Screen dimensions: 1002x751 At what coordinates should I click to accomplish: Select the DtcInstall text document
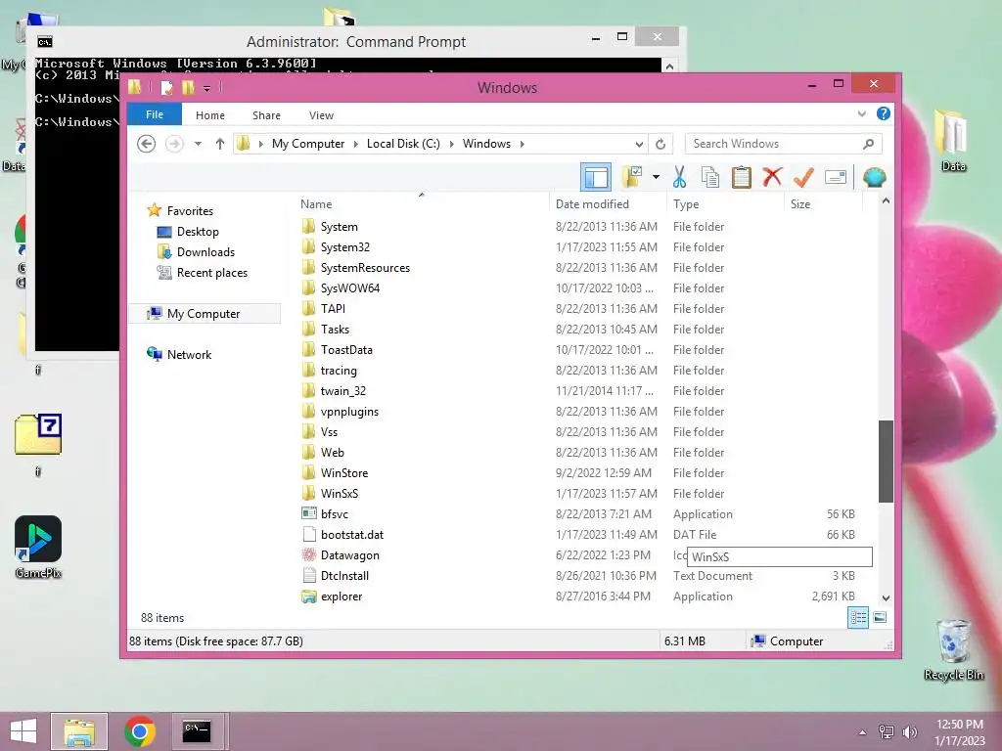pos(344,575)
